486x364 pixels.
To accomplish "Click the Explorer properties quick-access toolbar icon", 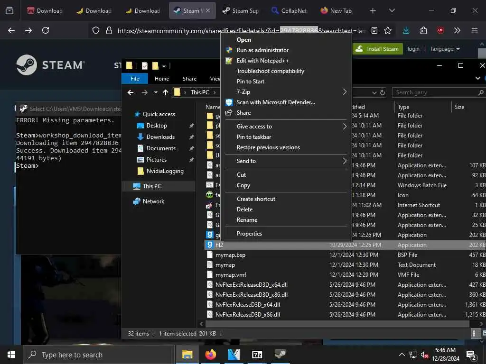I will pos(144,65).
